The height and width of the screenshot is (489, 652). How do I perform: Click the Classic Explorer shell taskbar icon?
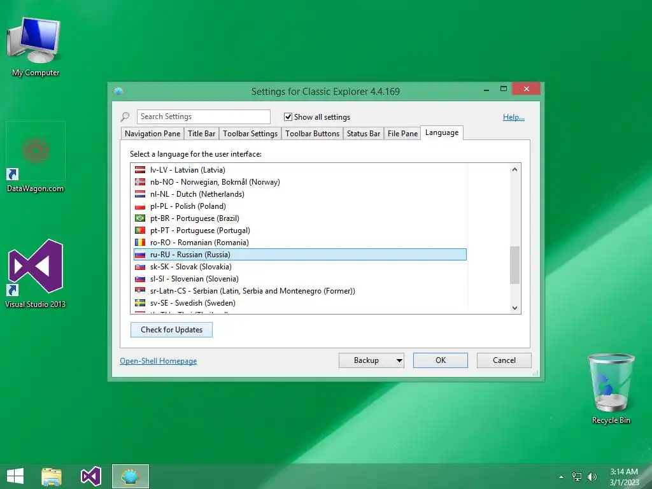[131, 476]
